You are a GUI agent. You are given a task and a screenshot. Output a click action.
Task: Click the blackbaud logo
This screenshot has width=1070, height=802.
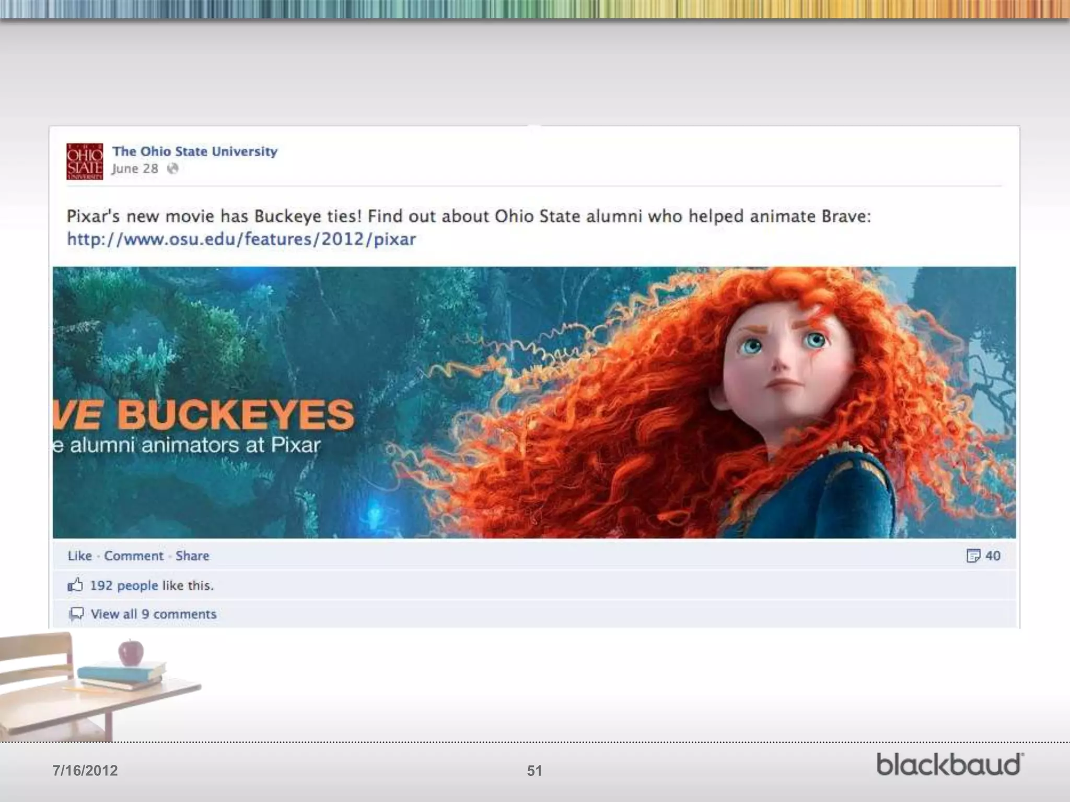click(950, 764)
